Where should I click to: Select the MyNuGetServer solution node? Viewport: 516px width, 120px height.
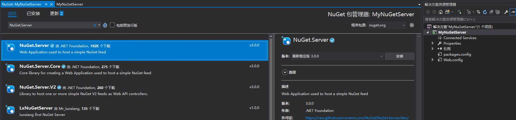click(x=462, y=27)
